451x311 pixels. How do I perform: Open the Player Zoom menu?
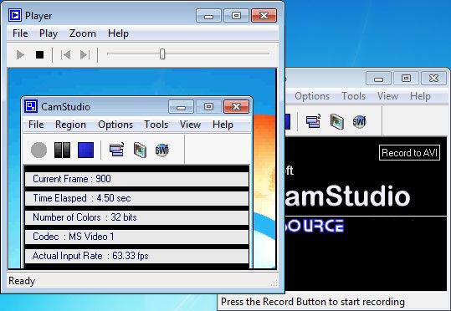[x=83, y=33]
